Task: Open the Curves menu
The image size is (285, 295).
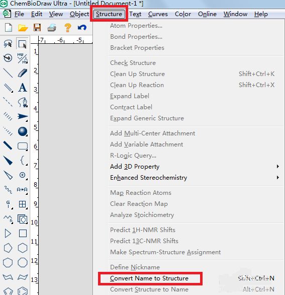Action: coord(158,14)
